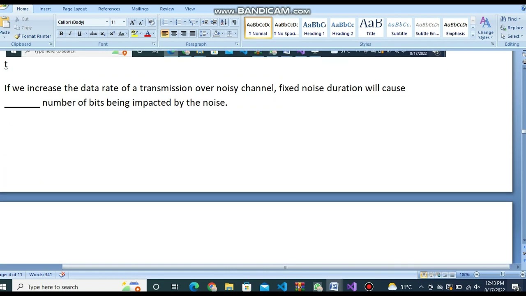Toggle show paragraph marks
The image size is (526, 296).
coord(234,22)
